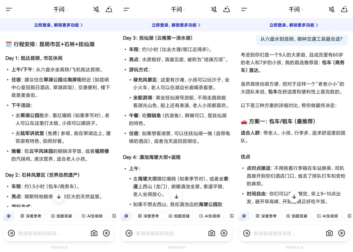Tap the 禄充风景区 bullet text
This screenshot has height=252, width=353.
point(181,84)
